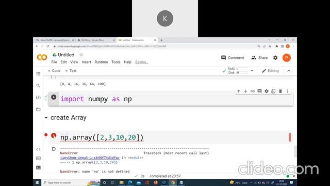The image size is (330, 186).
Task: Click the RAM Disk usage indicator
Action: [x=235, y=71]
